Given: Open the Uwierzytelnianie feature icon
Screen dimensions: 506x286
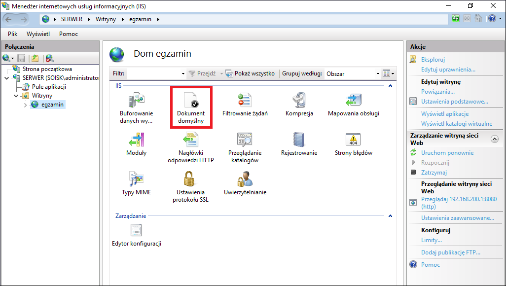Looking at the screenshot, I should pos(245,179).
